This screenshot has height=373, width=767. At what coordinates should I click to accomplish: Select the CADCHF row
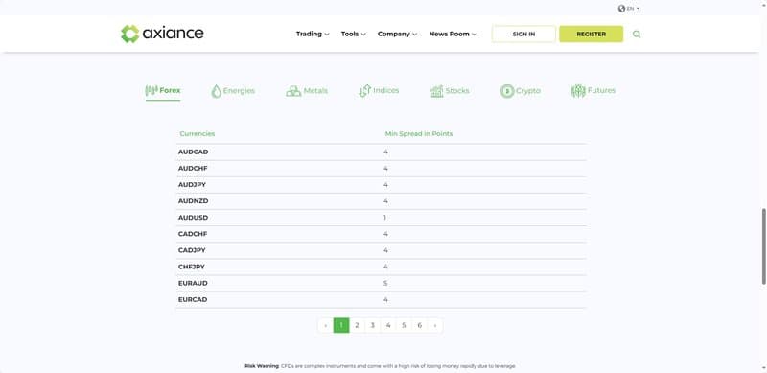point(381,234)
